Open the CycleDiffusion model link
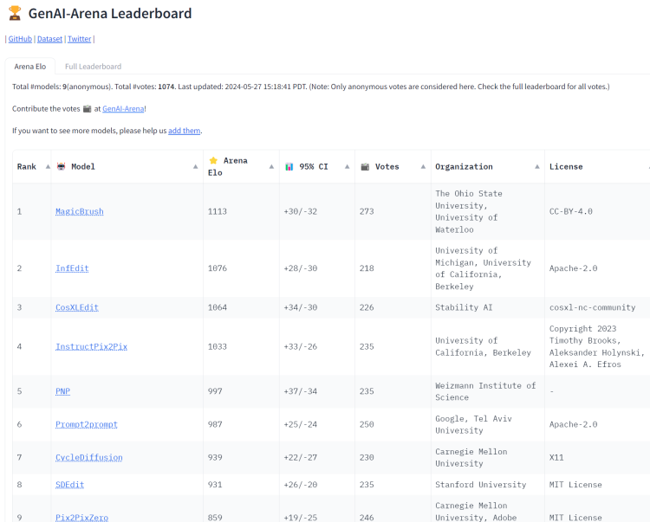Image resolution: width=650 pixels, height=522 pixels. (89, 457)
